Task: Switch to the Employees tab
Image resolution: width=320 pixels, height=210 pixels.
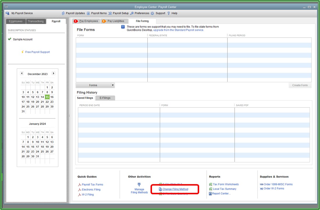Action: click(15, 21)
